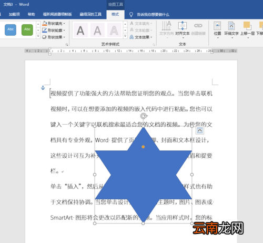This screenshot has height=243, width=263.
Task: Click the word SmartArt in the last line
Action: [62, 218]
